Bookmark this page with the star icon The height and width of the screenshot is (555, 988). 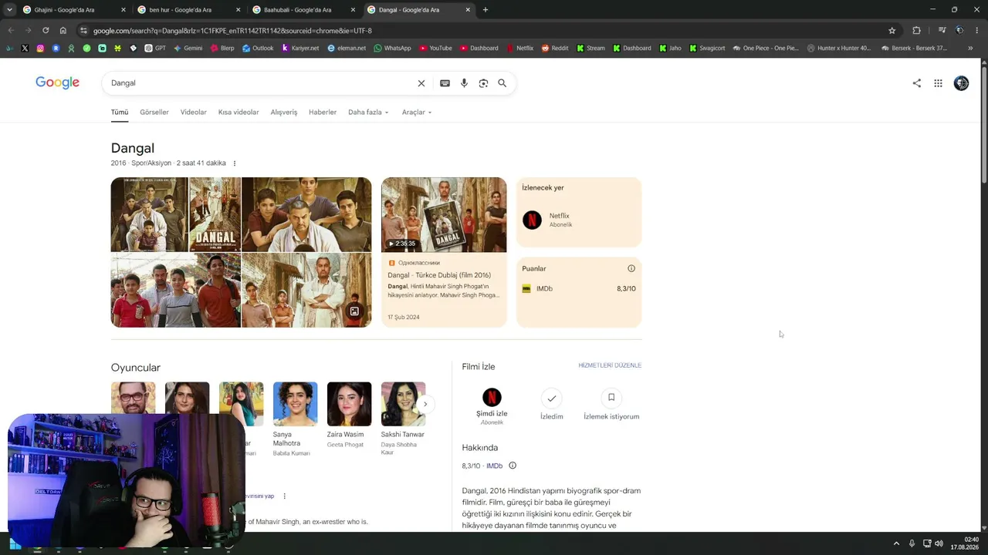(x=892, y=31)
